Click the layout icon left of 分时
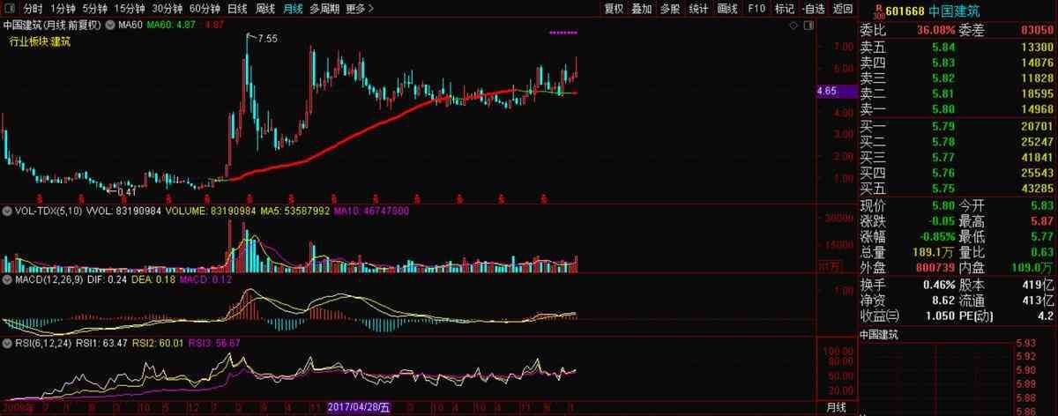1058x416 pixels. (x=9, y=9)
